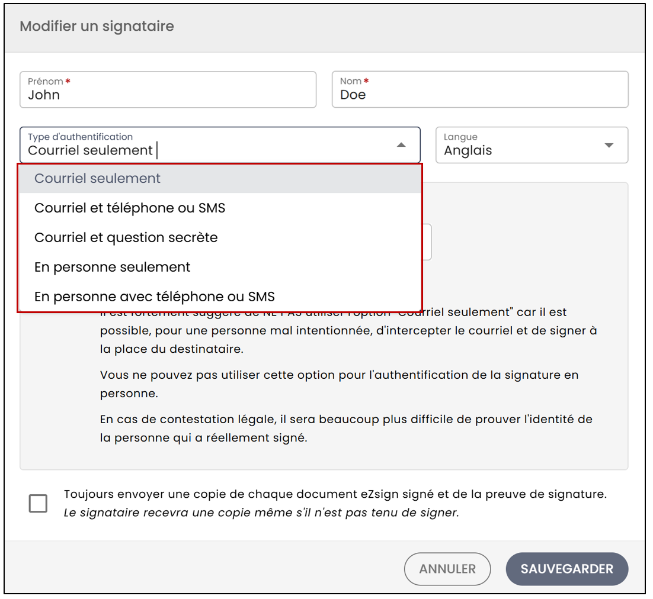Click the Prénom label with asterisk

[x=49, y=81]
